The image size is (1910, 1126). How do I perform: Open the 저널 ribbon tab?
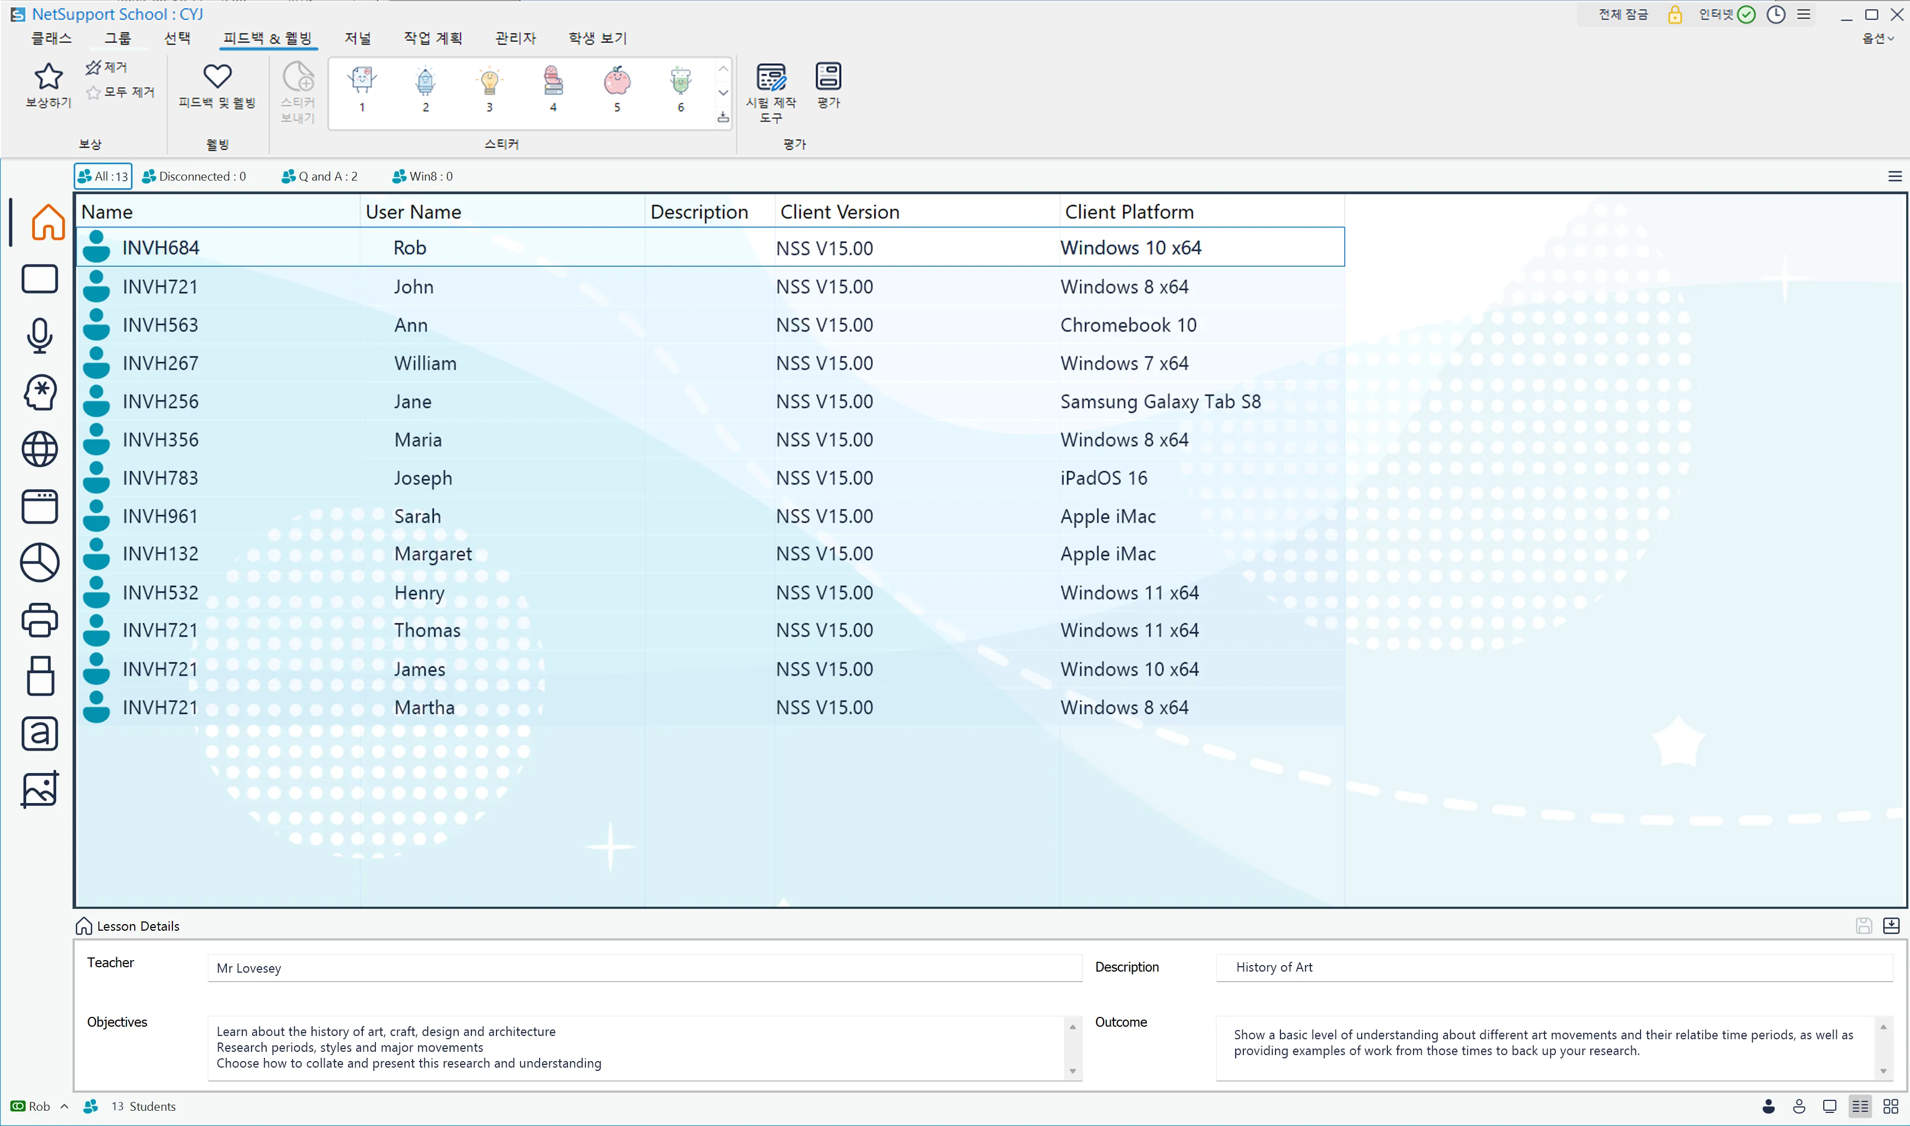pos(357,38)
